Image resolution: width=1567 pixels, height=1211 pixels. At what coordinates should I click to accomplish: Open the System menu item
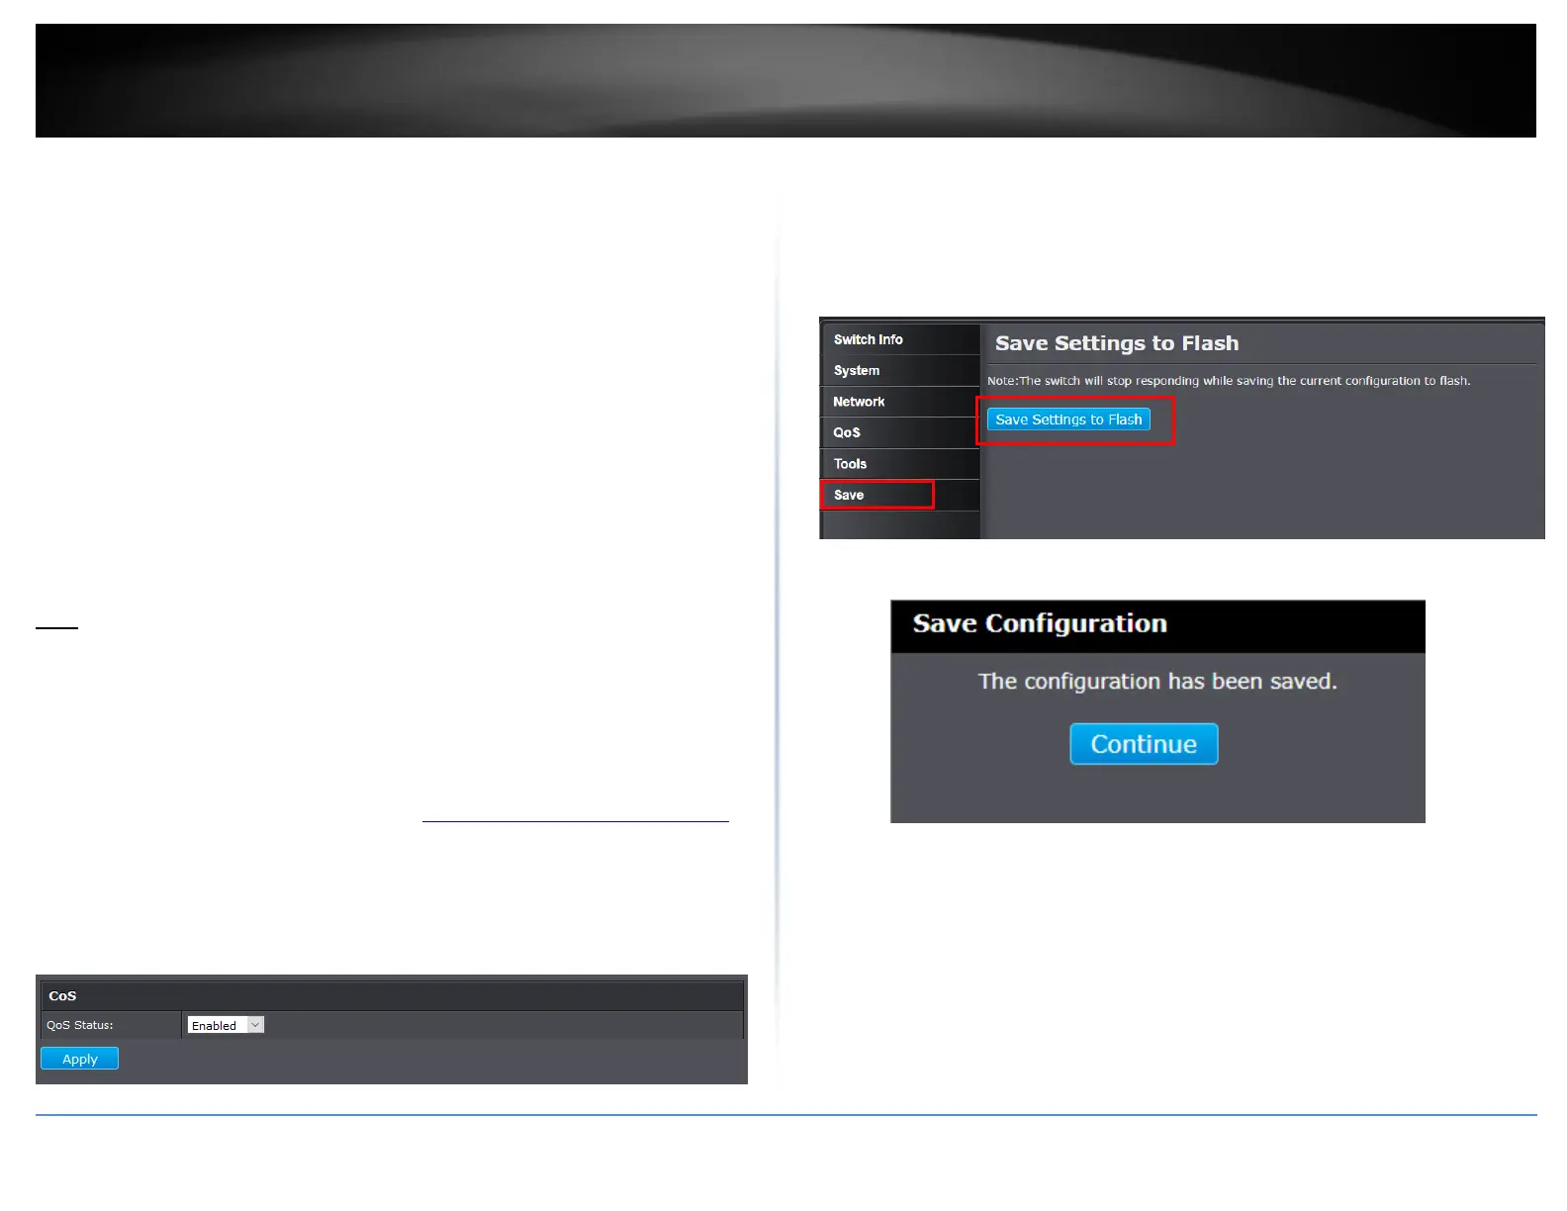899,371
